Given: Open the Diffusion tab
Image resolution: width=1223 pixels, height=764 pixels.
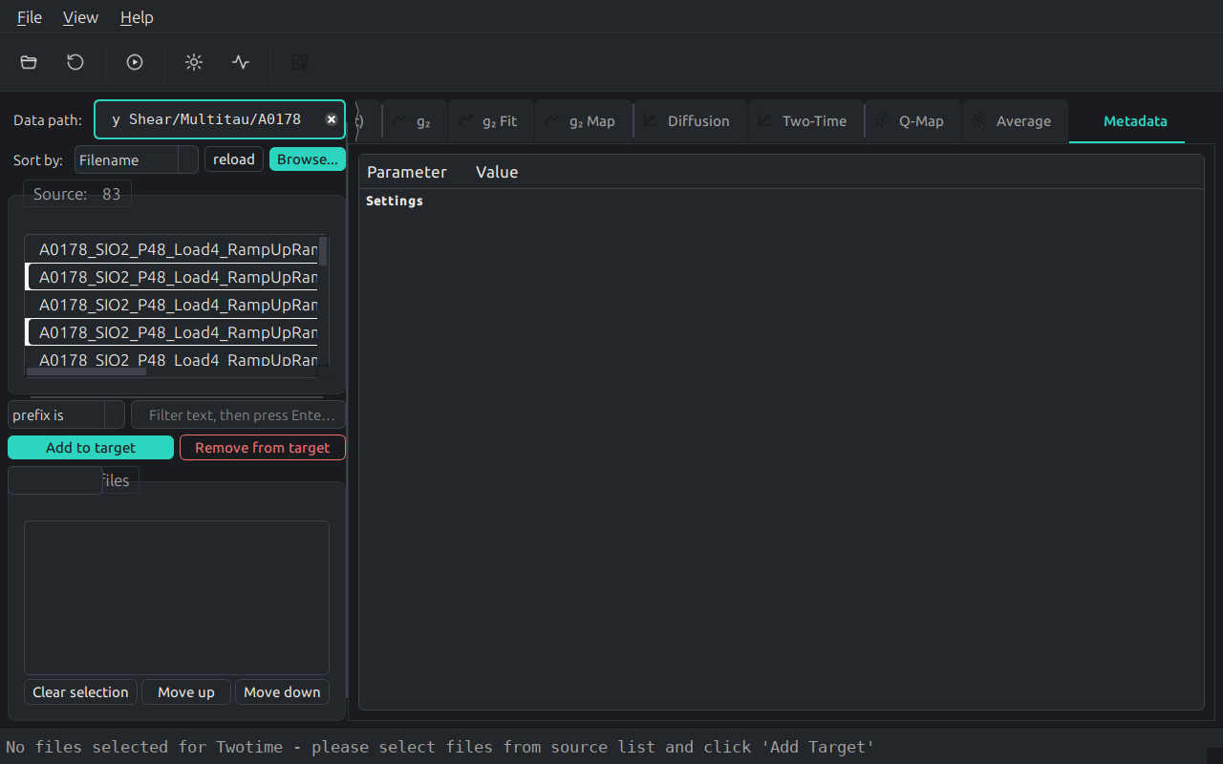Looking at the screenshot, I should [690, 121].
